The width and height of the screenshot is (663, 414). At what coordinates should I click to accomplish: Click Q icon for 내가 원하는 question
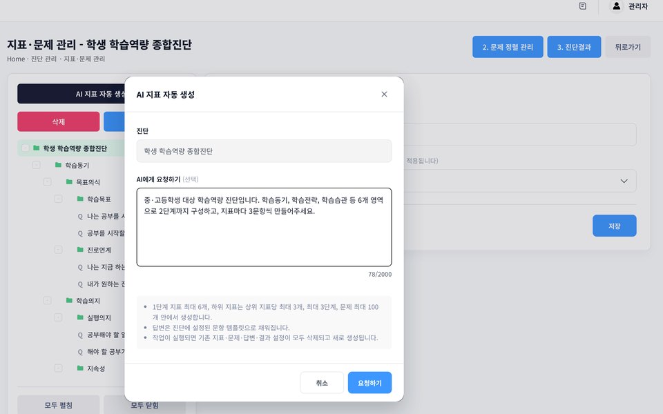[80, 284]
